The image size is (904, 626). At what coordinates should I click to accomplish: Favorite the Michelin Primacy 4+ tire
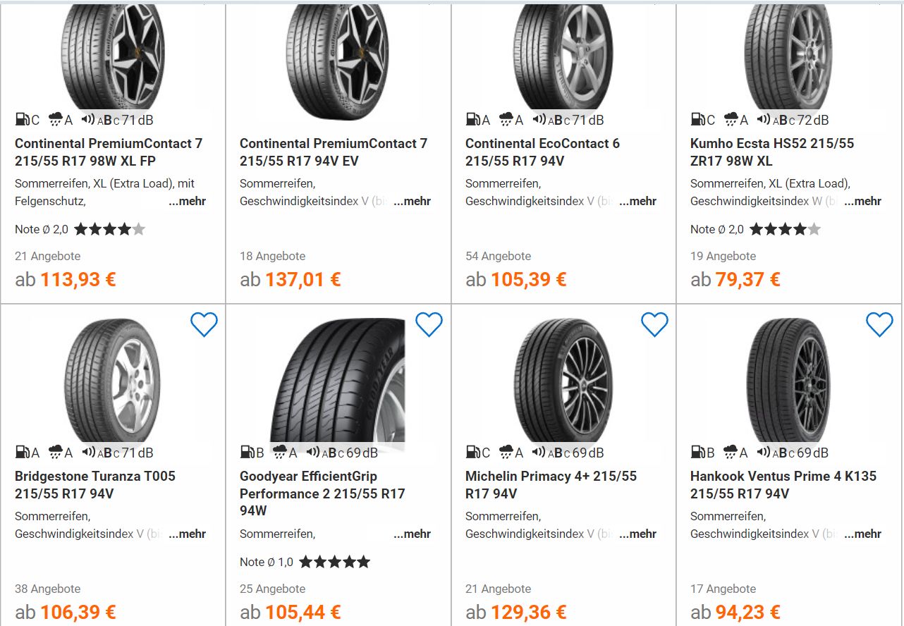click(x=654, y=324)
